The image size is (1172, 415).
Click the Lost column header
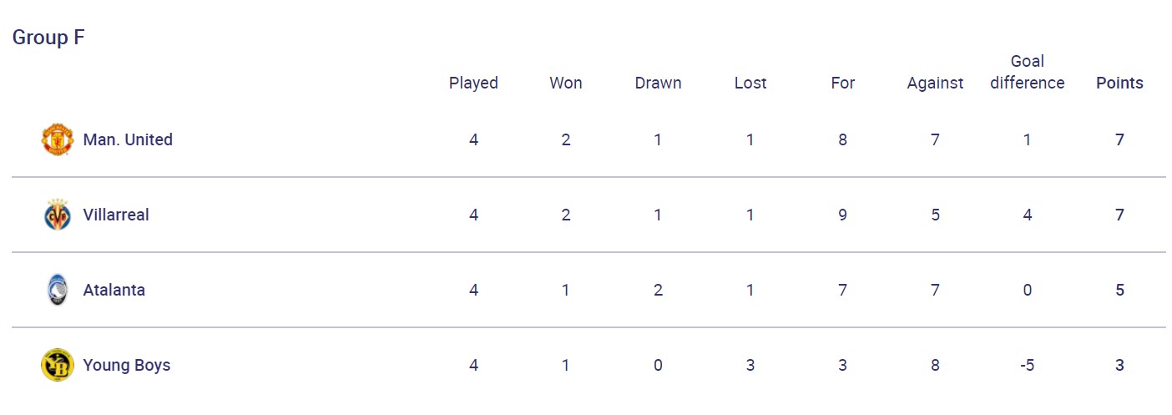coord(750,83)
